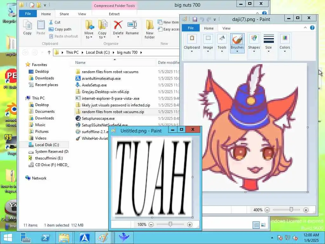Image resolution: width=325 pixels, height=244 pixels.
Task: Sort files by the Name column
Action: click(80, 63)
